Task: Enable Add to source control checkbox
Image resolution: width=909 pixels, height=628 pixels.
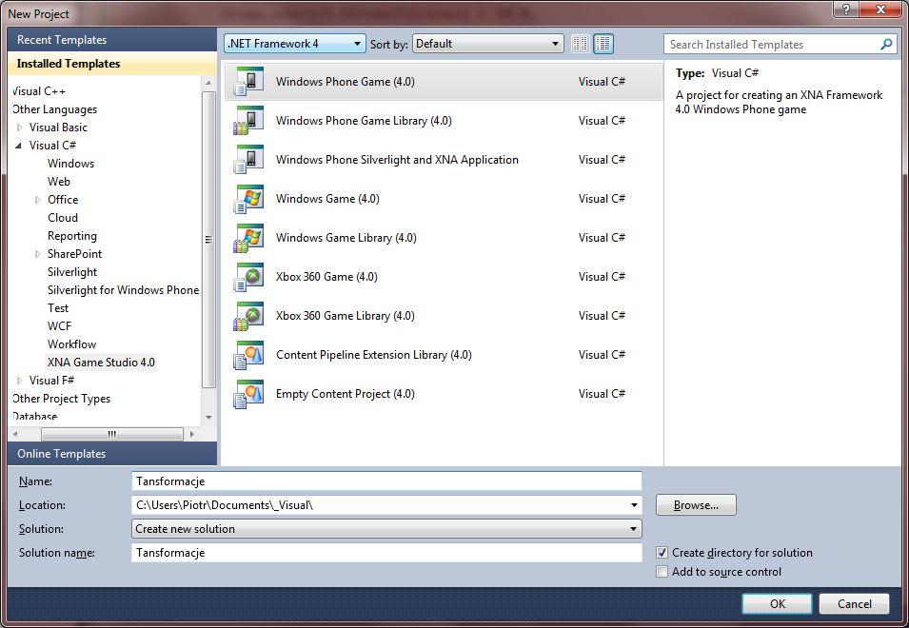Action: click(x=662, y=572)
